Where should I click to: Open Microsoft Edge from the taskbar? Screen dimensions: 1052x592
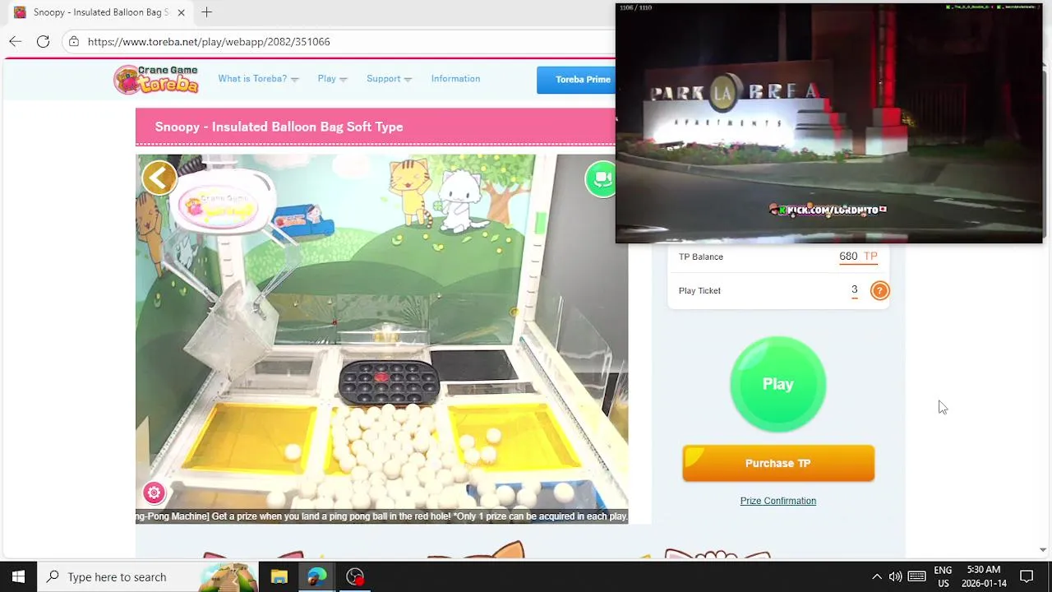(316, 576)
